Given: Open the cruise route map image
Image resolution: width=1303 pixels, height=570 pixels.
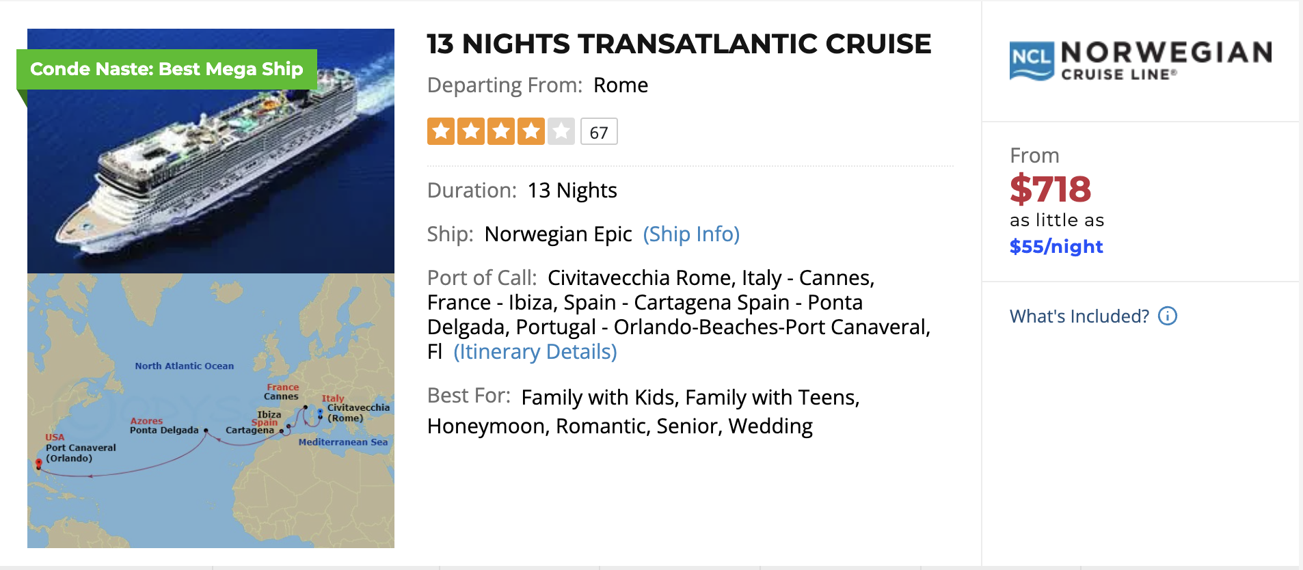Looking at the screenshot, I should [x=211, y=411].
